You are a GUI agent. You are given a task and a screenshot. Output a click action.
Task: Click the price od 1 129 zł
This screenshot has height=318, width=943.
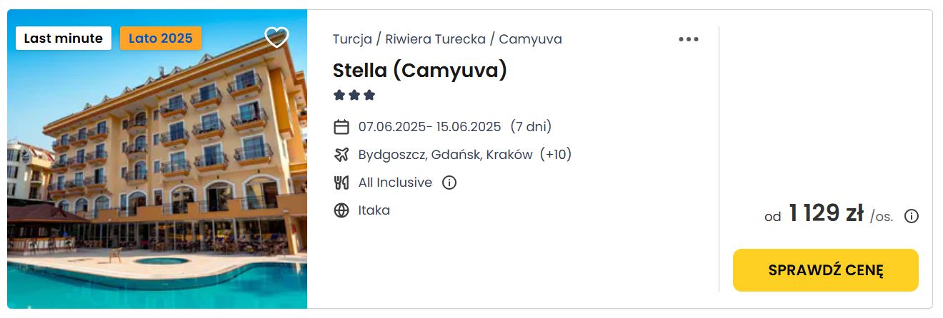tap(814, 214)
